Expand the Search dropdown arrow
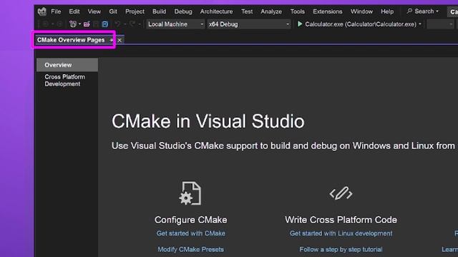The height and width of the screenshot is (257, 458). [x=437, y=11]
